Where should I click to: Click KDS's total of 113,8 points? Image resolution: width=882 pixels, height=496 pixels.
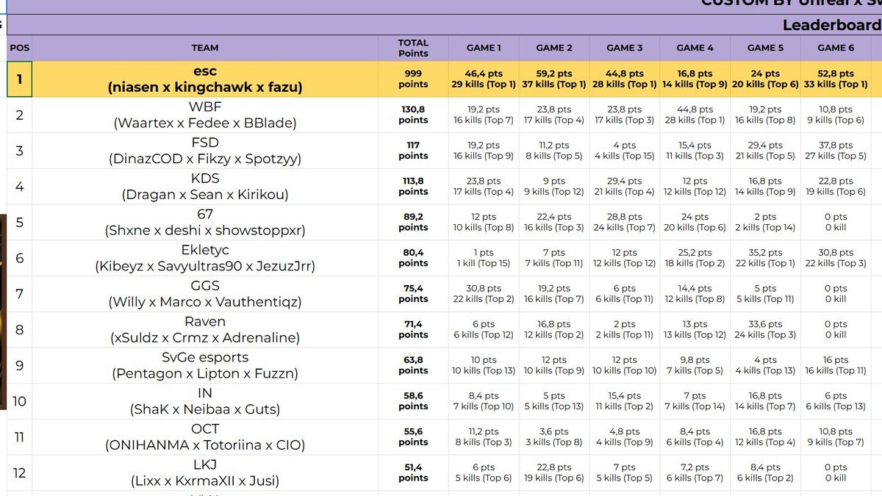click(413, 187)
